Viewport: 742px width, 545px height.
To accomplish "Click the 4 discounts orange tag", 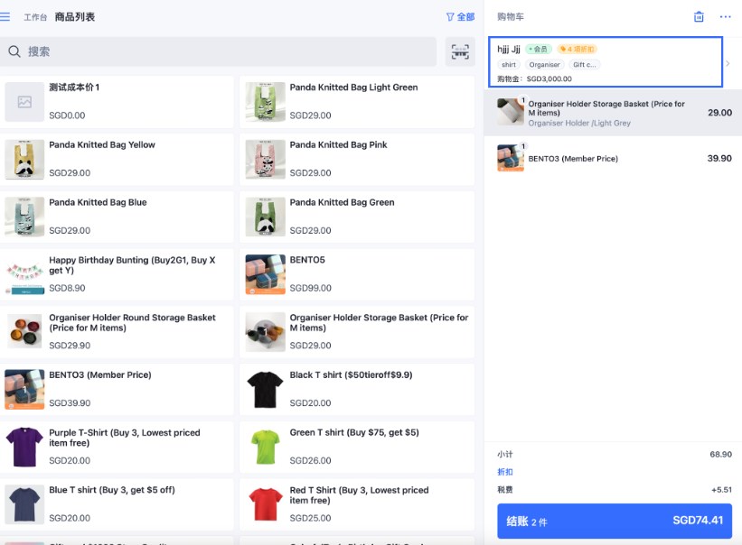I will coord(578,49).
